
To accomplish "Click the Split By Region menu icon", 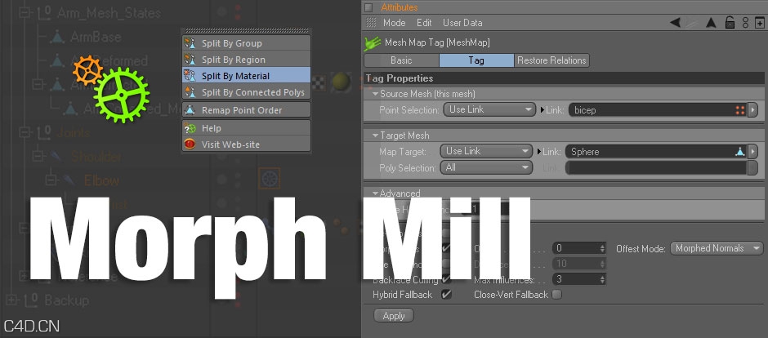I will coord(190,60).
